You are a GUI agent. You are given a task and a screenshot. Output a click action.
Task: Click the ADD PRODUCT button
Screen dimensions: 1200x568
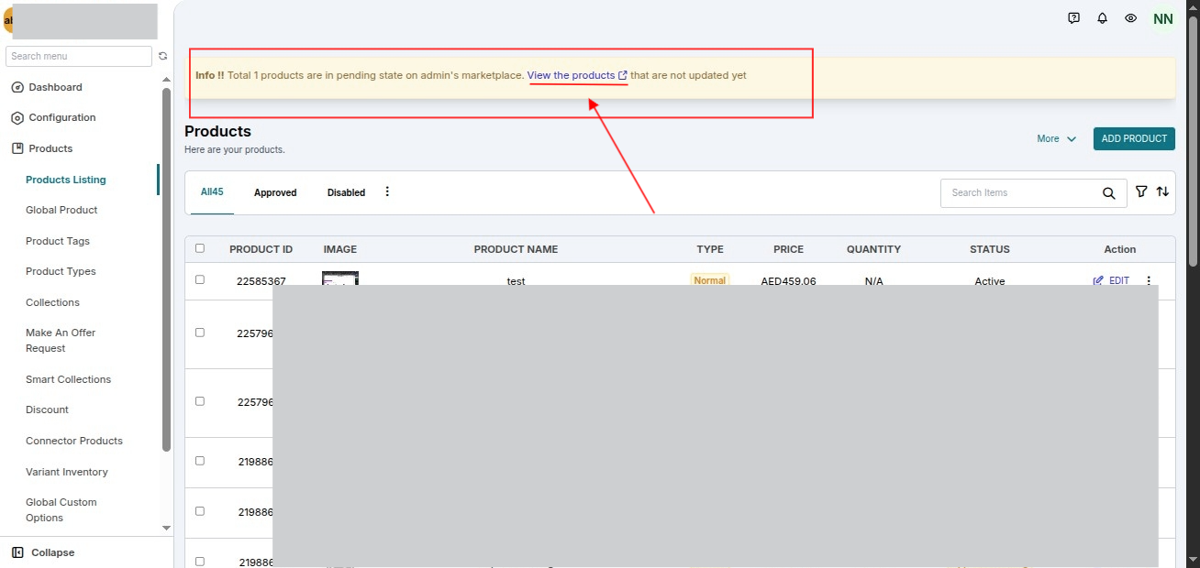coord(1134,139)
